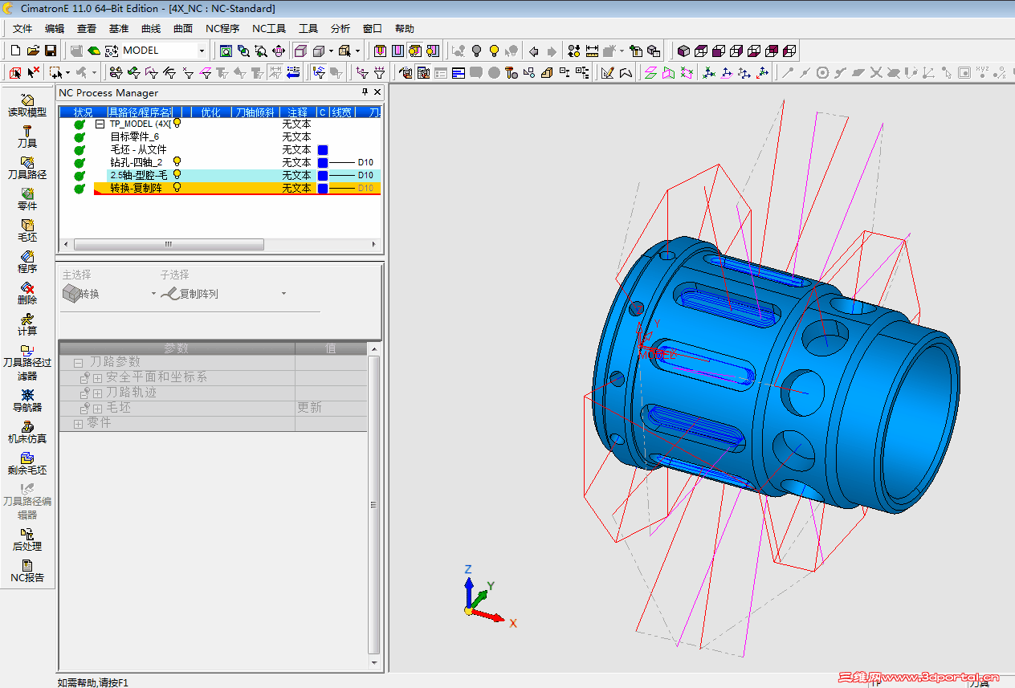The image size is (1015, 688).
Task: Click the rotate view toolbar icon
Action: (279, 51)
